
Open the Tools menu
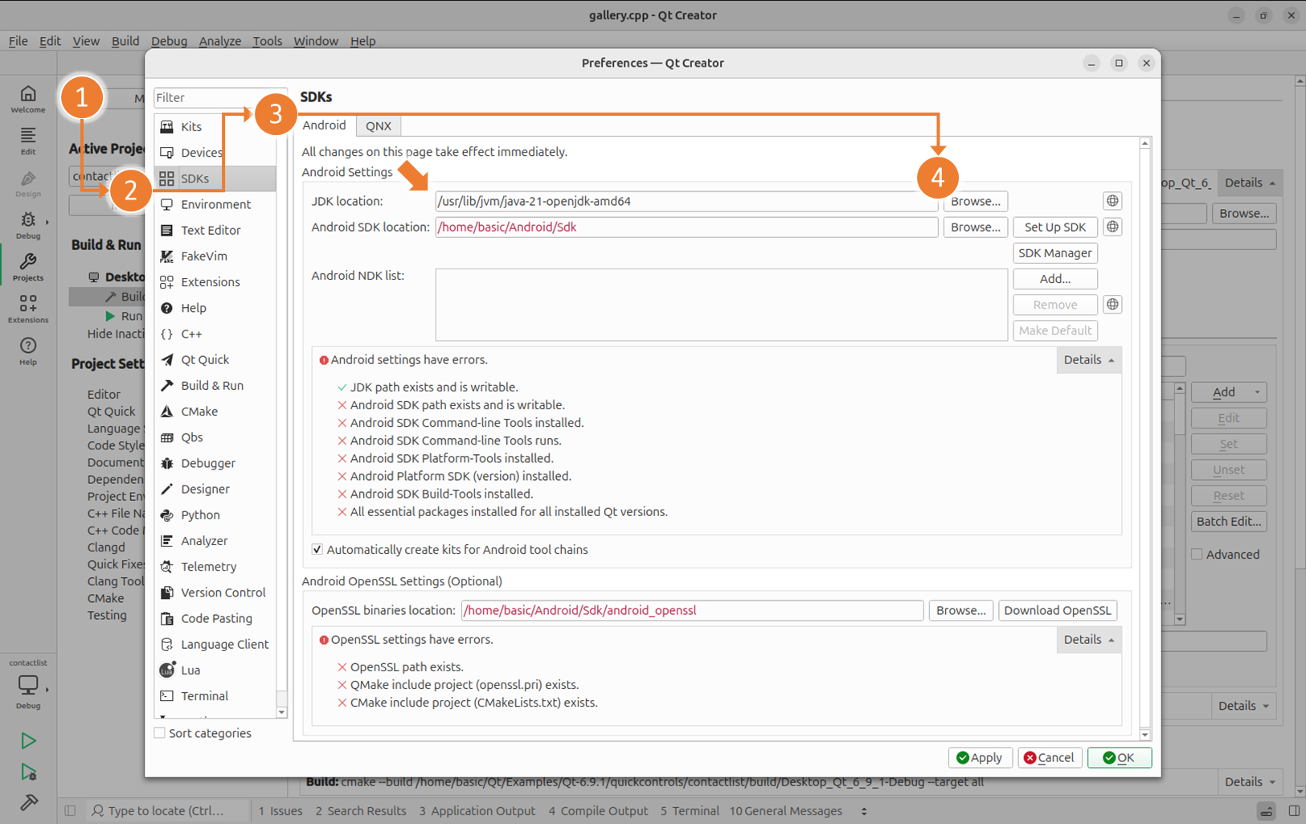point(267,41)
